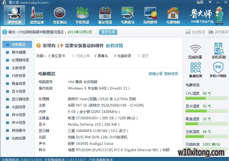Image resolution: width=229 pixels, height=161 pixels.
Task: Click the operating system value Windows 8 专业版
Action: (x=98, y=88)
